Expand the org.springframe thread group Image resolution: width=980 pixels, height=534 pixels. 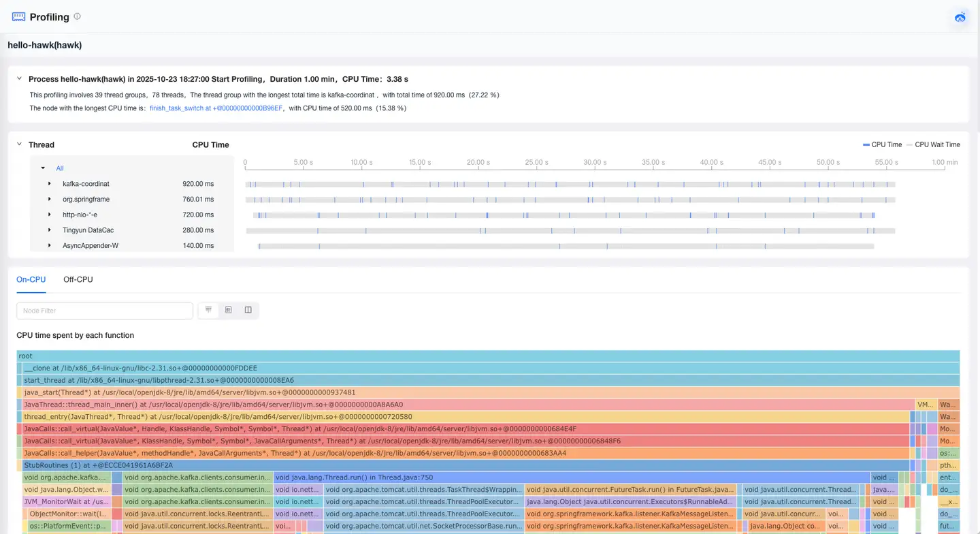pos(50,200)
